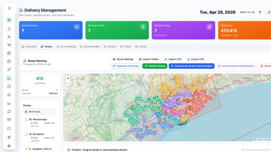Open the hamburger menu in the sidebar

9,8
